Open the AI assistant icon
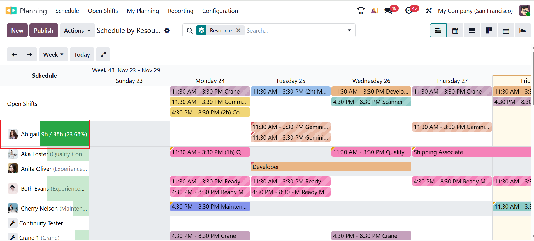534x241 pixels. pos(375,11)
